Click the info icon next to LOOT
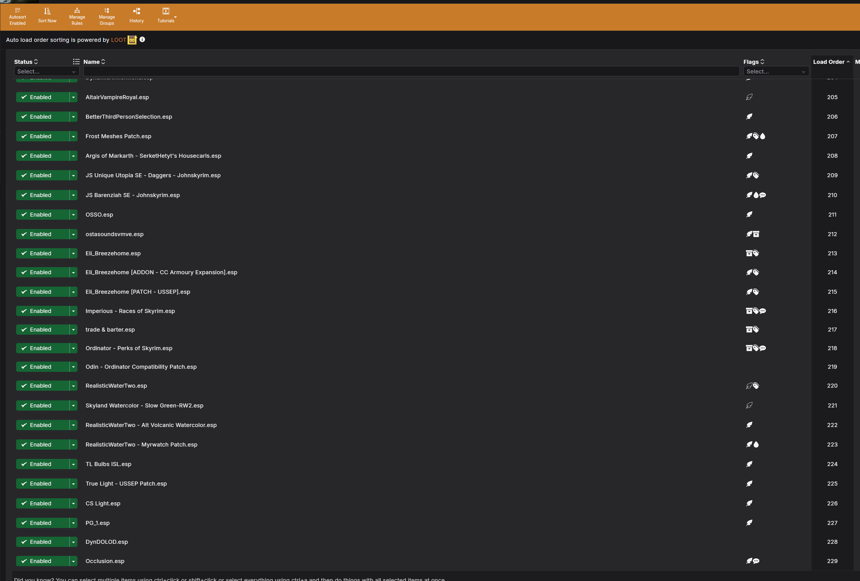Viewport: 860px width, 581px height. (142, 40)
